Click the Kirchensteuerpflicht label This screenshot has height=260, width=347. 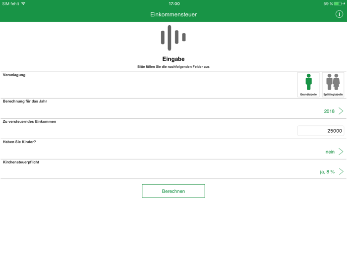click(21, 162)
